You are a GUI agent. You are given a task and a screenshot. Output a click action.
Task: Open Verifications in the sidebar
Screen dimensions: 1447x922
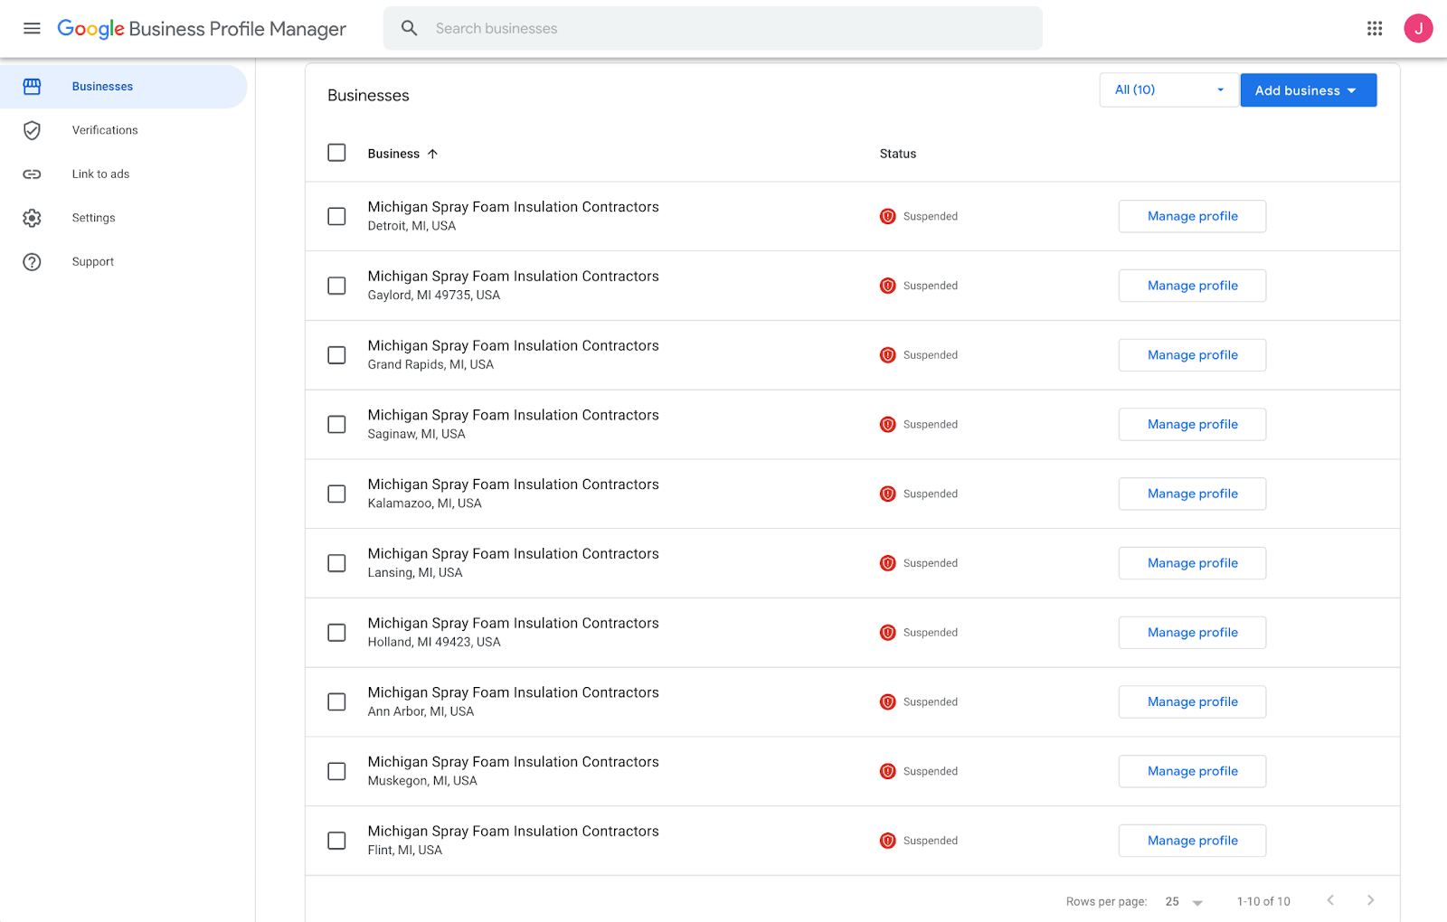[105, 130]
